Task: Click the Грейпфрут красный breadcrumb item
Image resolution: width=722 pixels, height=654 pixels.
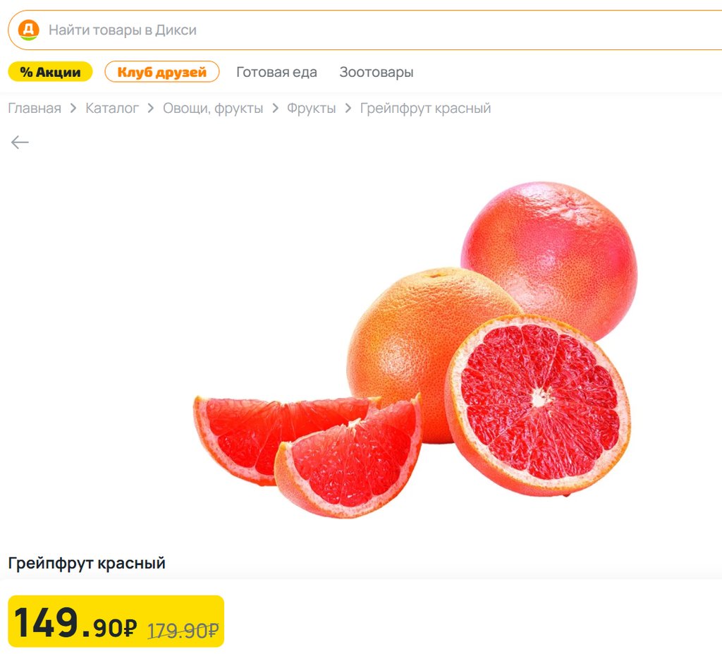Action: 425,109
